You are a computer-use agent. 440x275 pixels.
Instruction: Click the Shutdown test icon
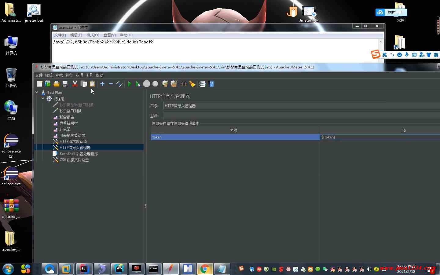[155, 84]
